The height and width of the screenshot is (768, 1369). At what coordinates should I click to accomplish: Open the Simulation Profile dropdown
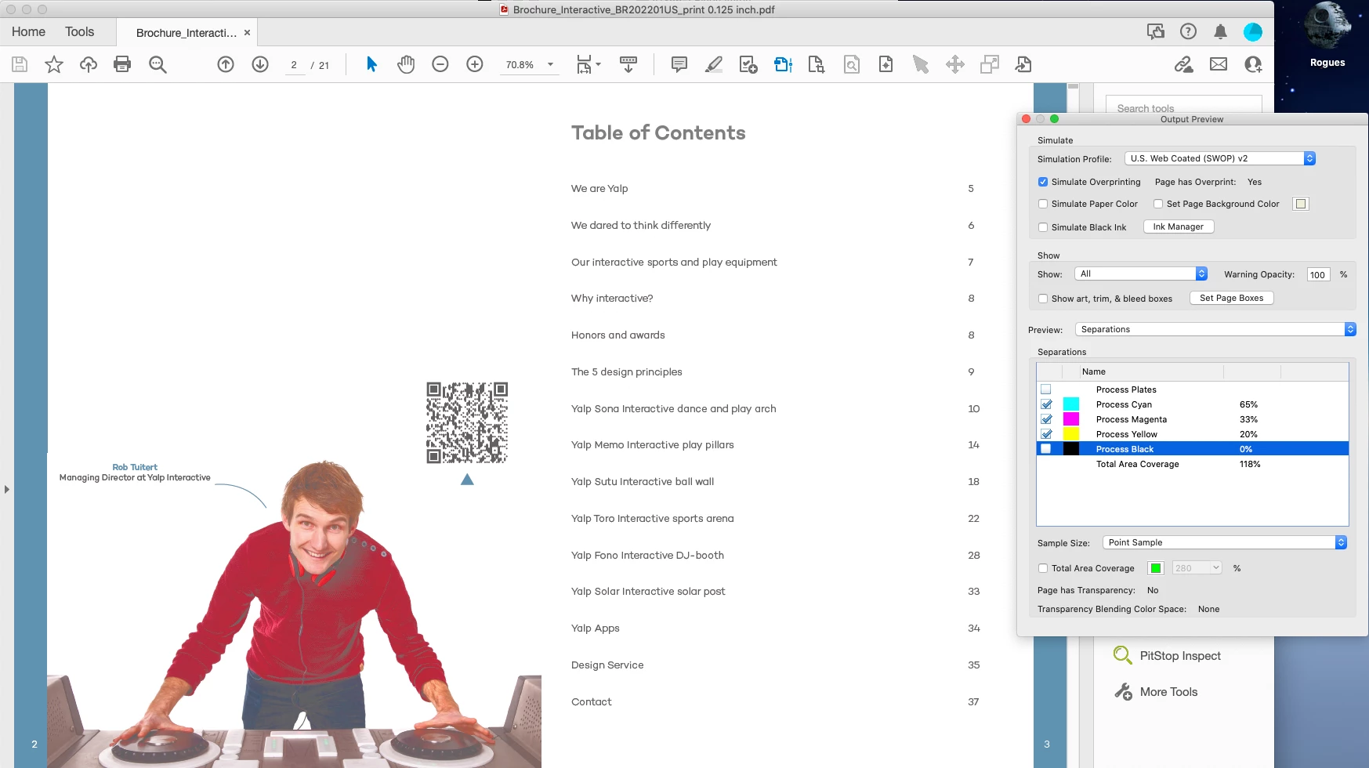coord(1219,158)
